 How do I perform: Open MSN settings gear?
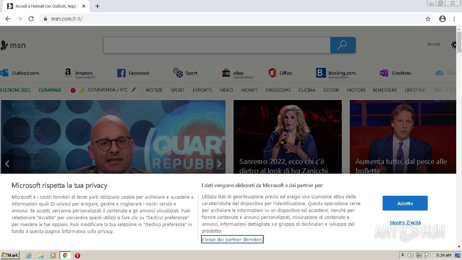click(454, 45)
